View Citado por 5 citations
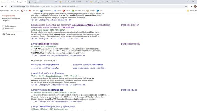This screenshot has height=111, width=197. click(x=43, y=39)
